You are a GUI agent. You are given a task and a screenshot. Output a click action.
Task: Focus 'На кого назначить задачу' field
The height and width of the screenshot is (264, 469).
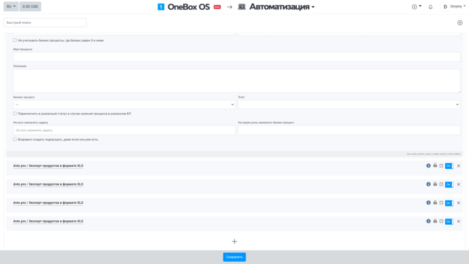pos(124,130)
